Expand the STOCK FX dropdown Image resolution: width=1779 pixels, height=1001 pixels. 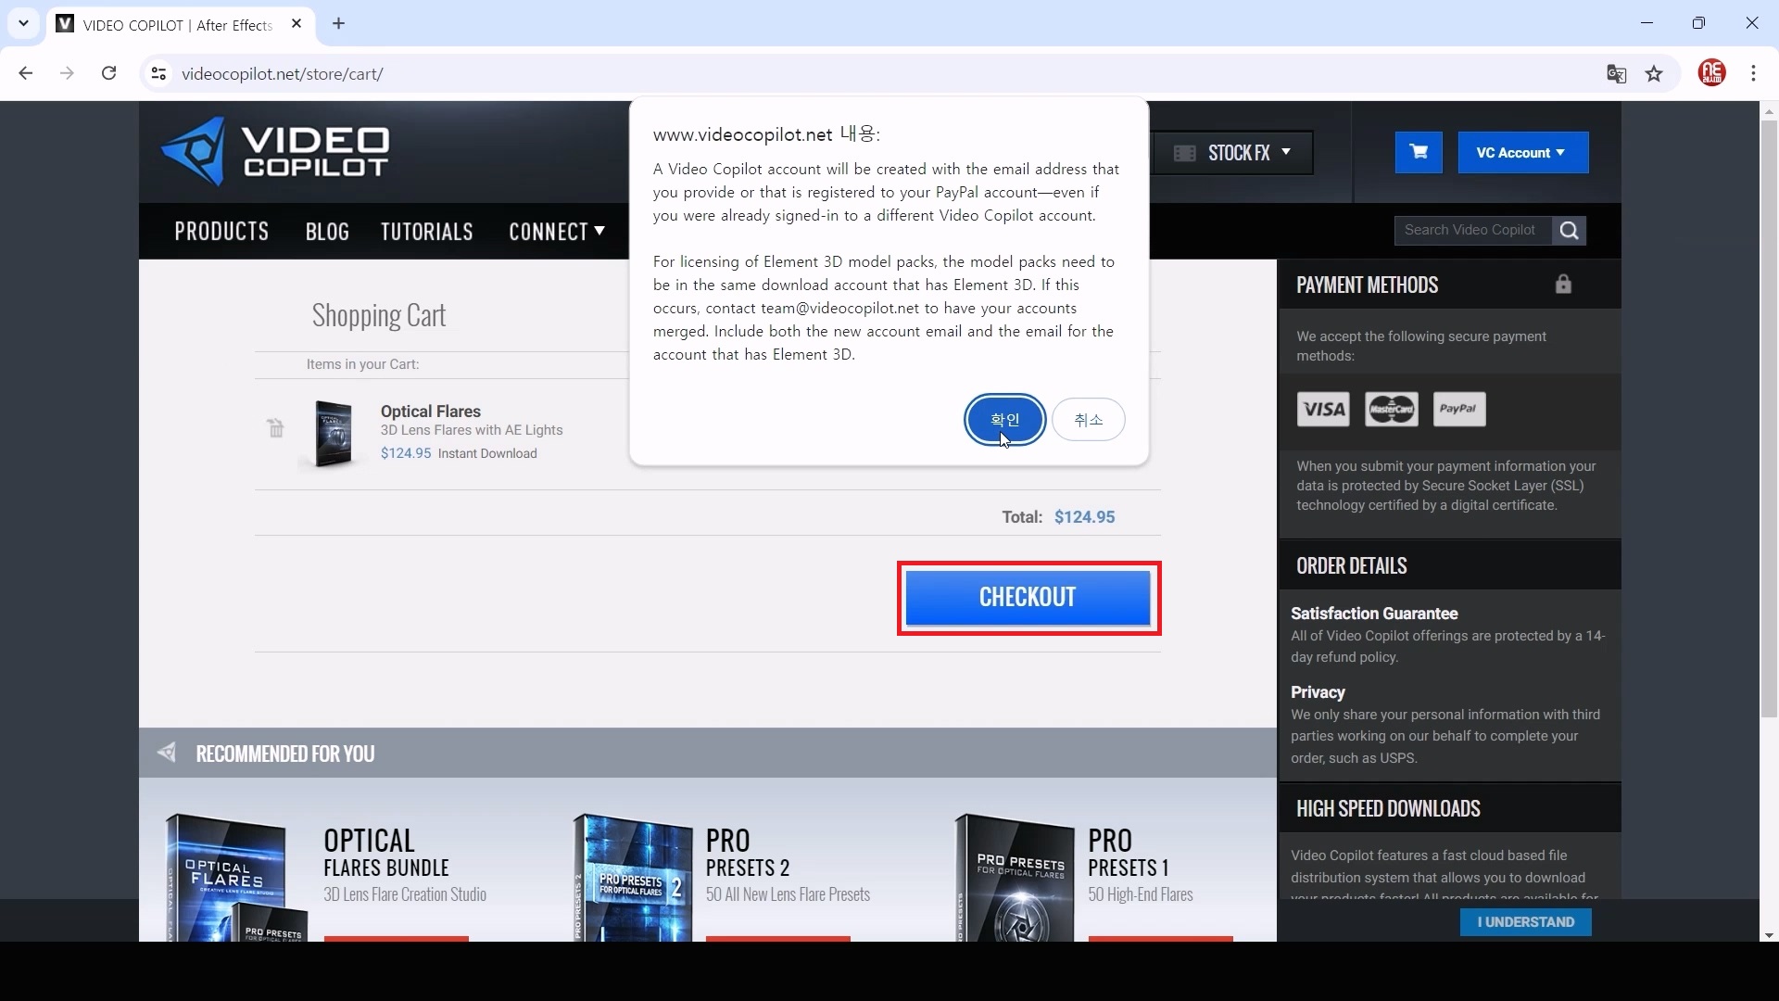pos(1232,153)
